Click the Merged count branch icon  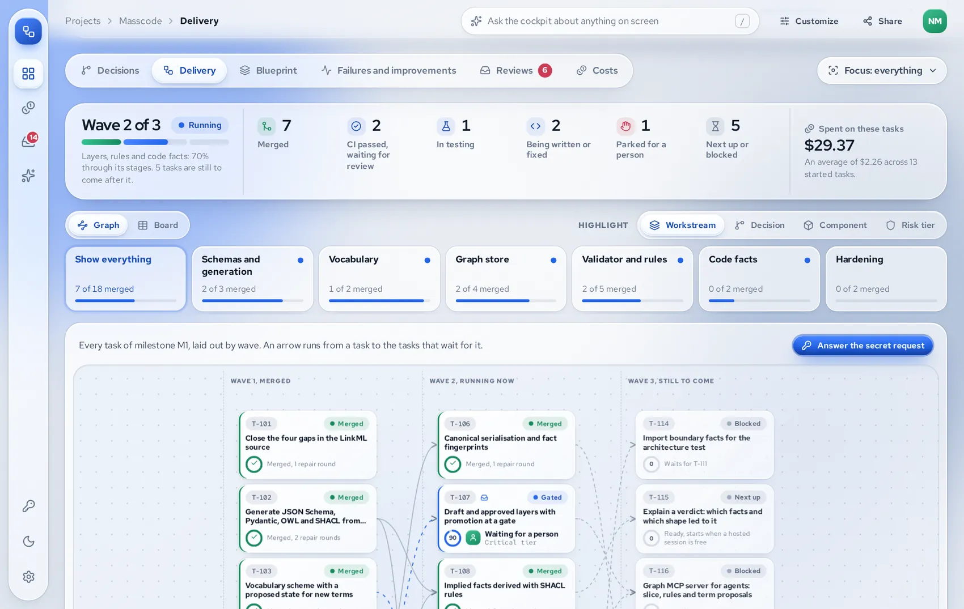(267, 126)
